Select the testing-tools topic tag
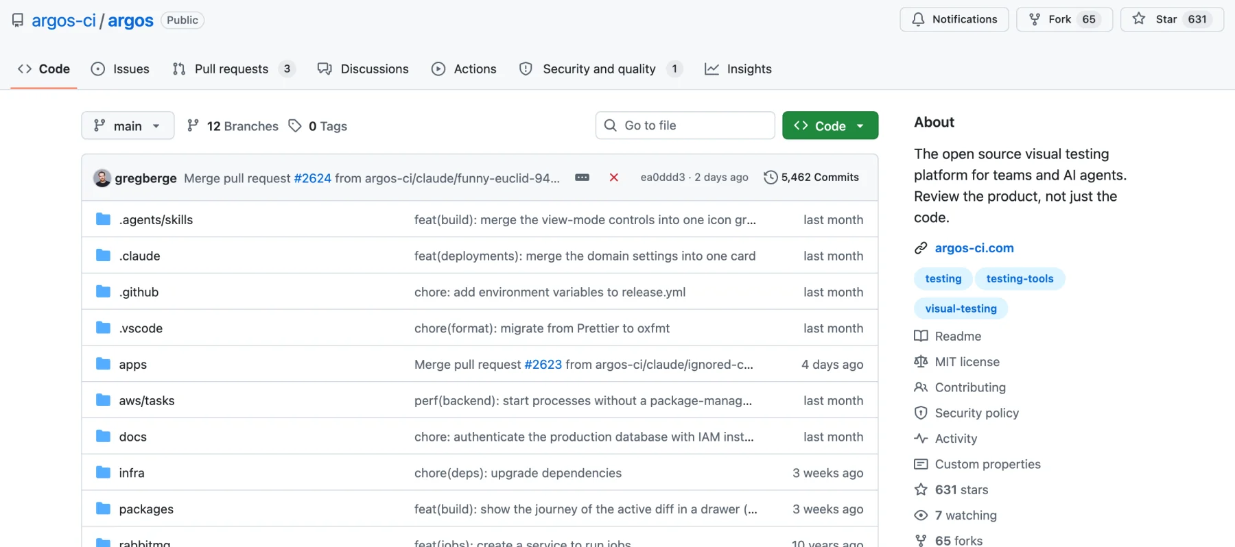This screenshot has height=547, width=1235. tap(1020, 279)
